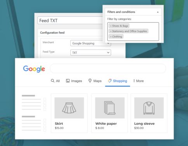This screenshot has height=146, width=188.
Task: Remove the Shoes & Bags category tag
Action: click(x=111, y=26)
